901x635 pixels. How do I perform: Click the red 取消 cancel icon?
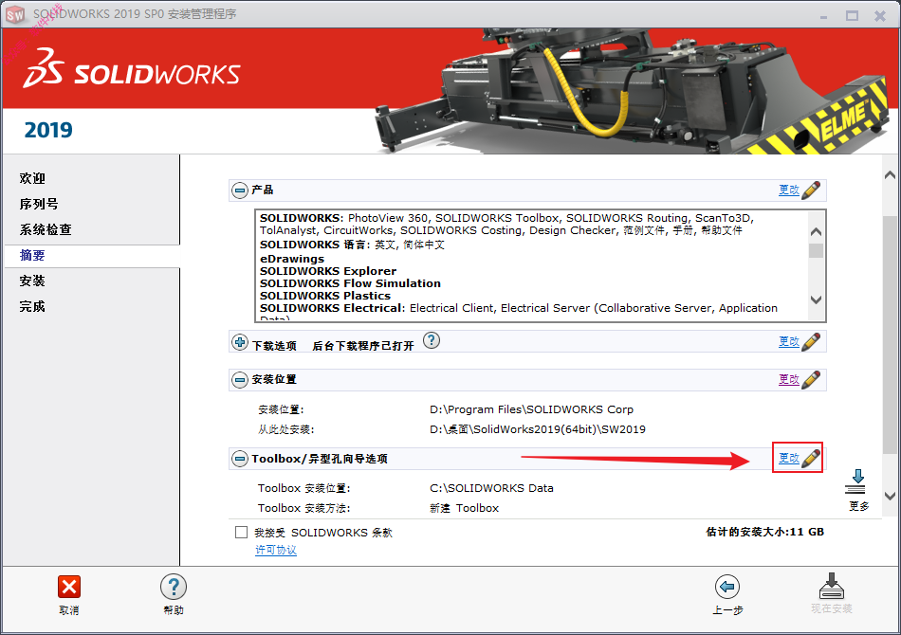(69, 587)
